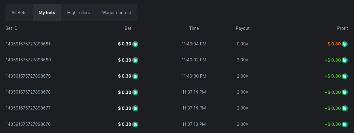Click the currency icon beside the 11:40:02 PM bet amount
Viewport: 354px width, 133px height.
pyautogui.click(x=135, y=60)
